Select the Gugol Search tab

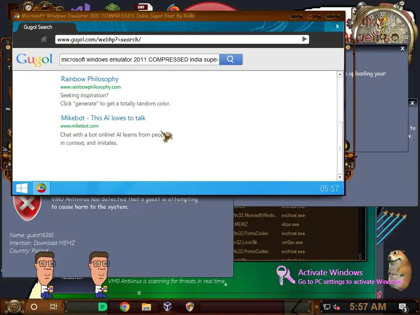[x=38, y=27]
